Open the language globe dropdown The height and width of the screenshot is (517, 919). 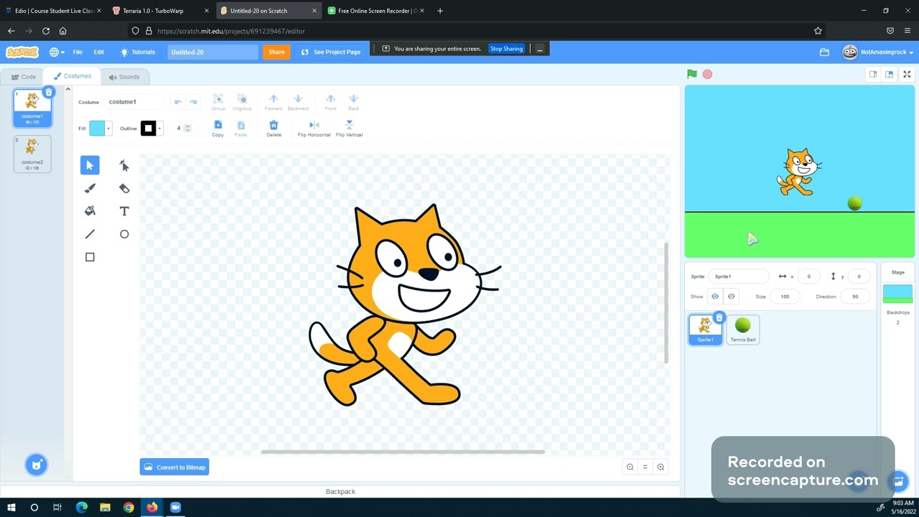click(57, 52)
